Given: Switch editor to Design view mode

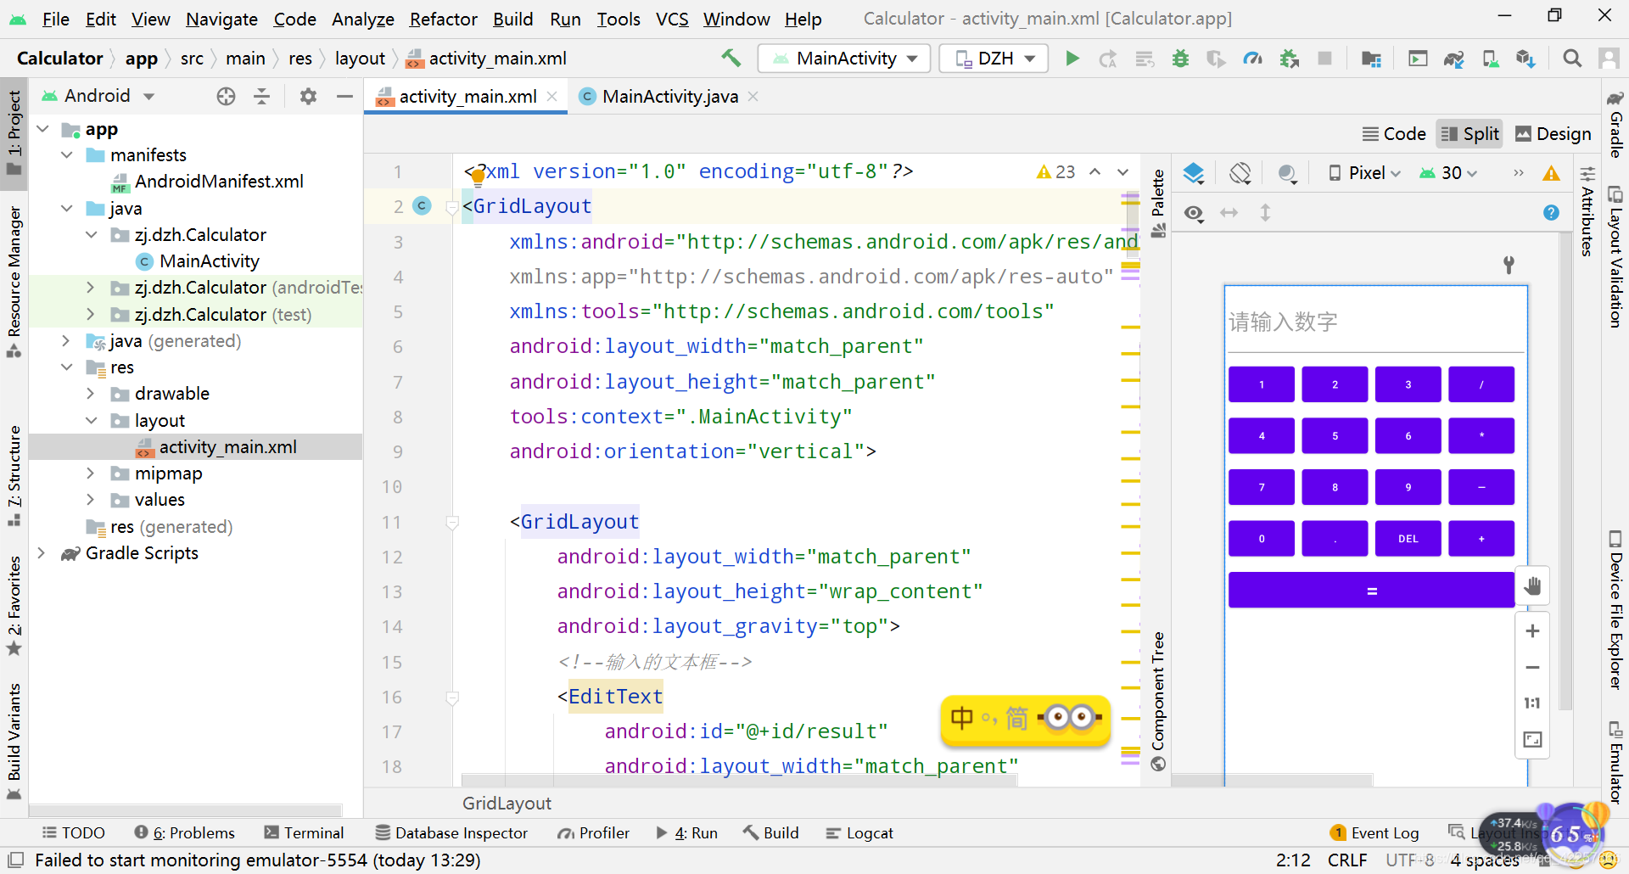Looking at the screenshot, I should pos(1553,134).
